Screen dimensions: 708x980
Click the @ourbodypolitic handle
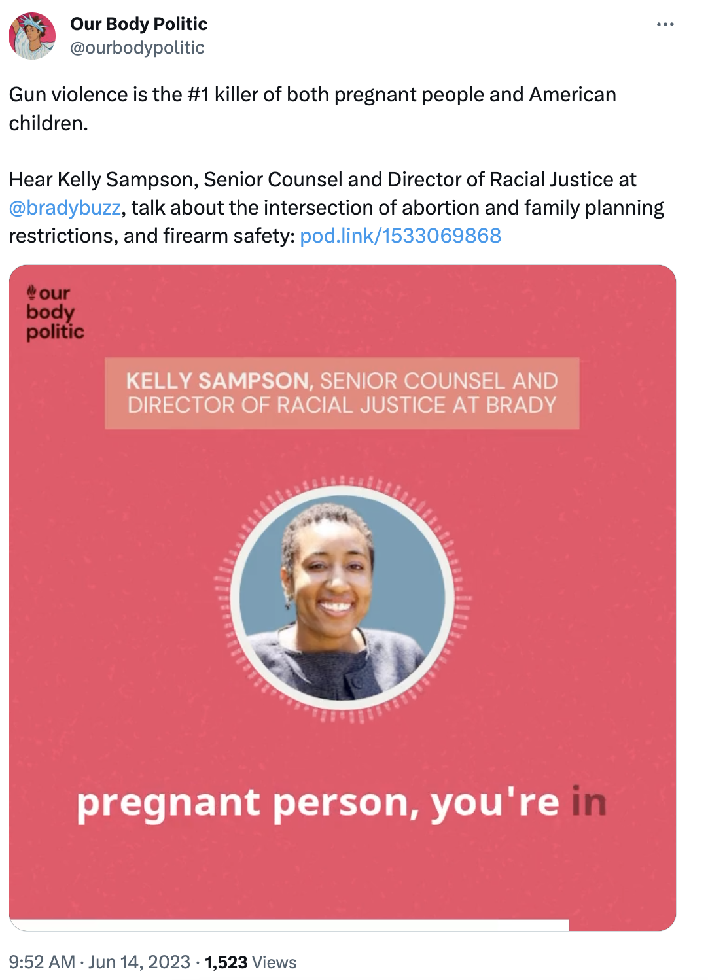[x=137, y=48]
